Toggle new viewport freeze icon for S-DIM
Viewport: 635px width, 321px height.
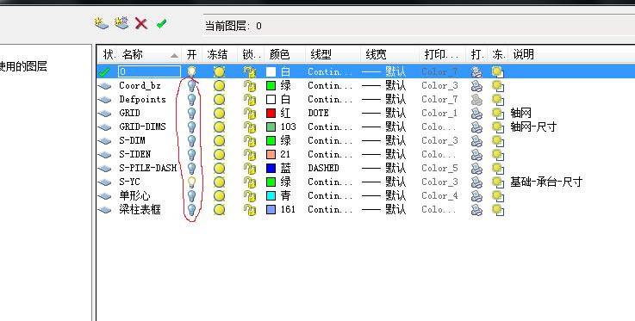pyautogui.click(x=498, y=141)
